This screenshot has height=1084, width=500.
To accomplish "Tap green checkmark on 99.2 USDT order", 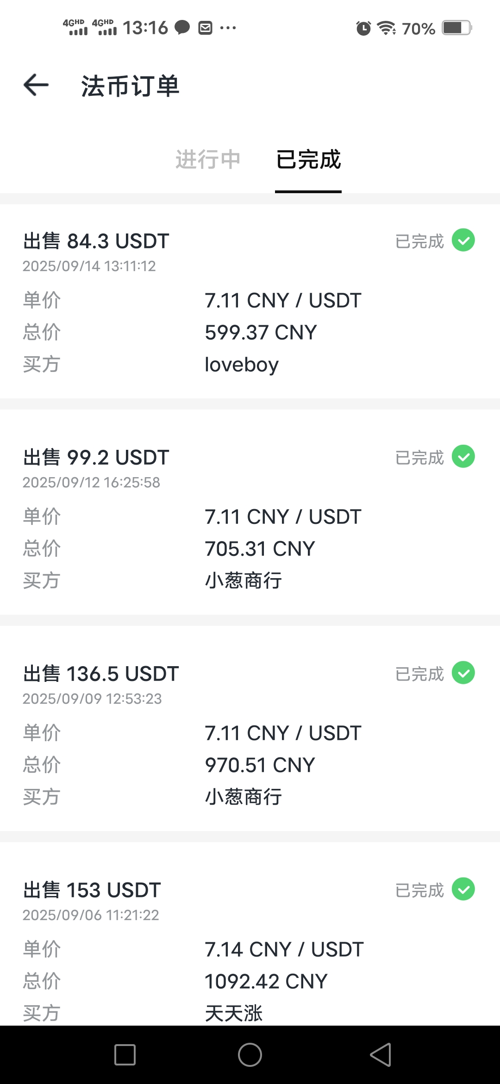I will (x=463, y=456).
